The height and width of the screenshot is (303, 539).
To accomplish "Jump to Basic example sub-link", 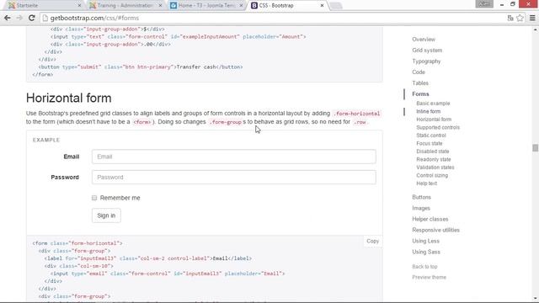I will pyautogui.click(x=433, y=104).
